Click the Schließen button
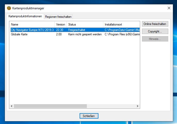The width and height of the screenshot is (177, 124). click(x=89, y=116)
